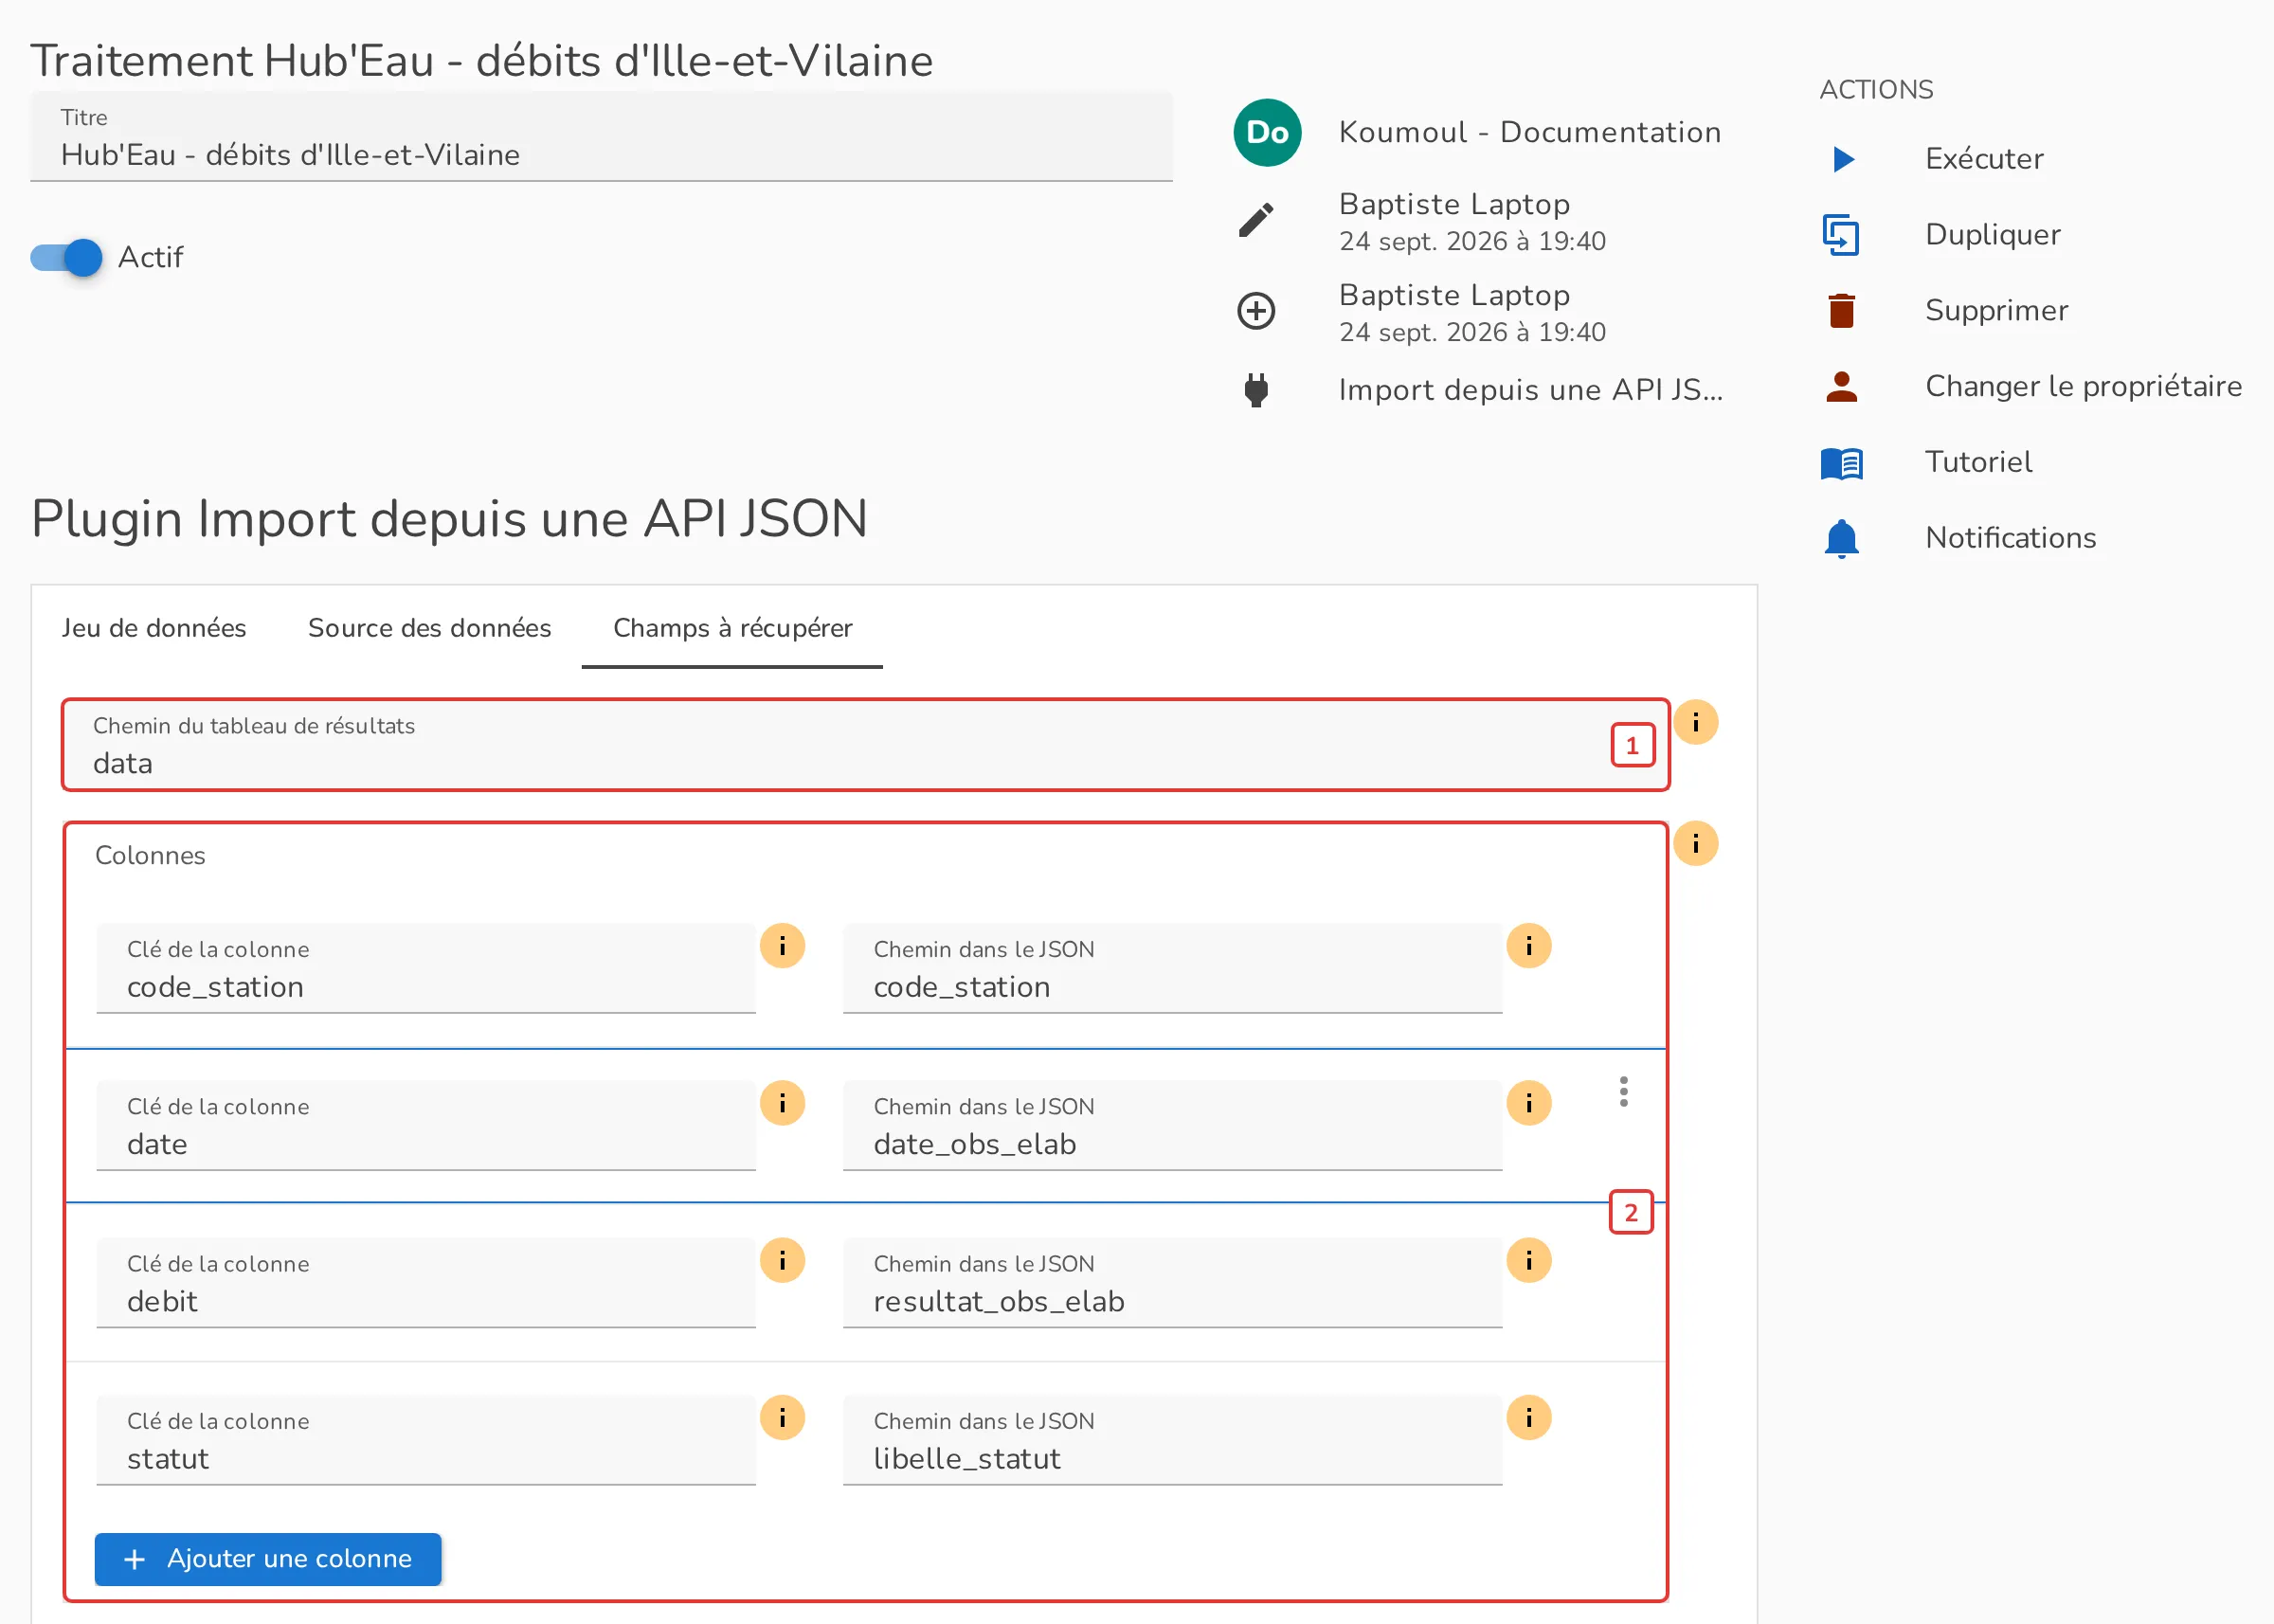
Task: Click the Exécuter play icon
Action: 1843,159
